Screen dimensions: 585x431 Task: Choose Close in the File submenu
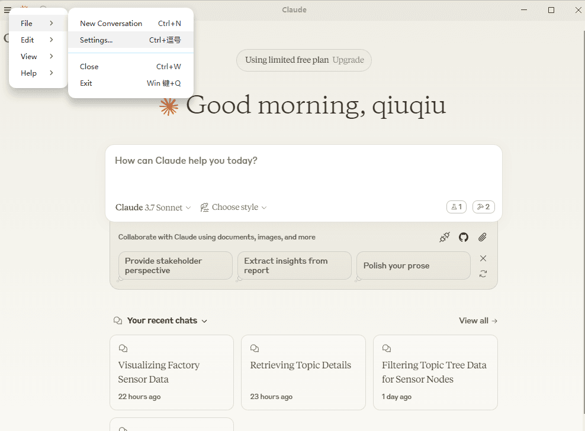click(131, 66)
